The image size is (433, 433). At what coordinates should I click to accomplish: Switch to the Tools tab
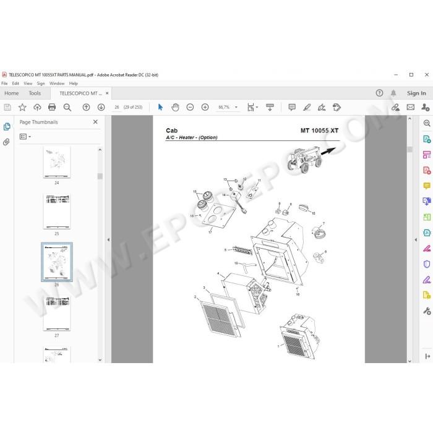click(35, 93)
